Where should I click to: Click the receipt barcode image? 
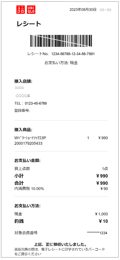point(61,41)
